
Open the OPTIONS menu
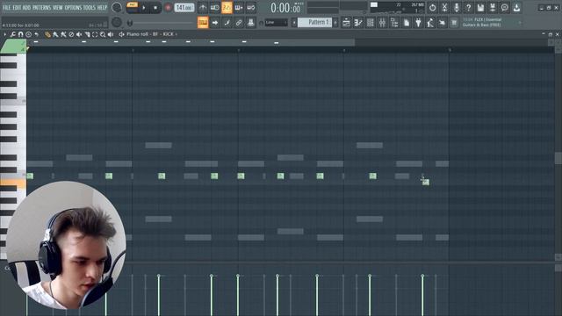tap(73, 7)
